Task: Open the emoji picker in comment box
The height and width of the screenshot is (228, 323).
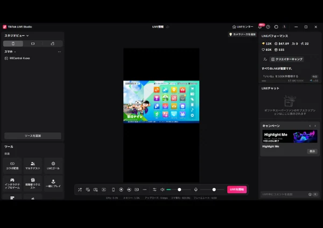Action: [x=310, y=194]
